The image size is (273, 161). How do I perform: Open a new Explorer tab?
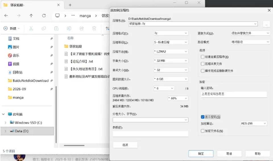click(x=70, y=5)
